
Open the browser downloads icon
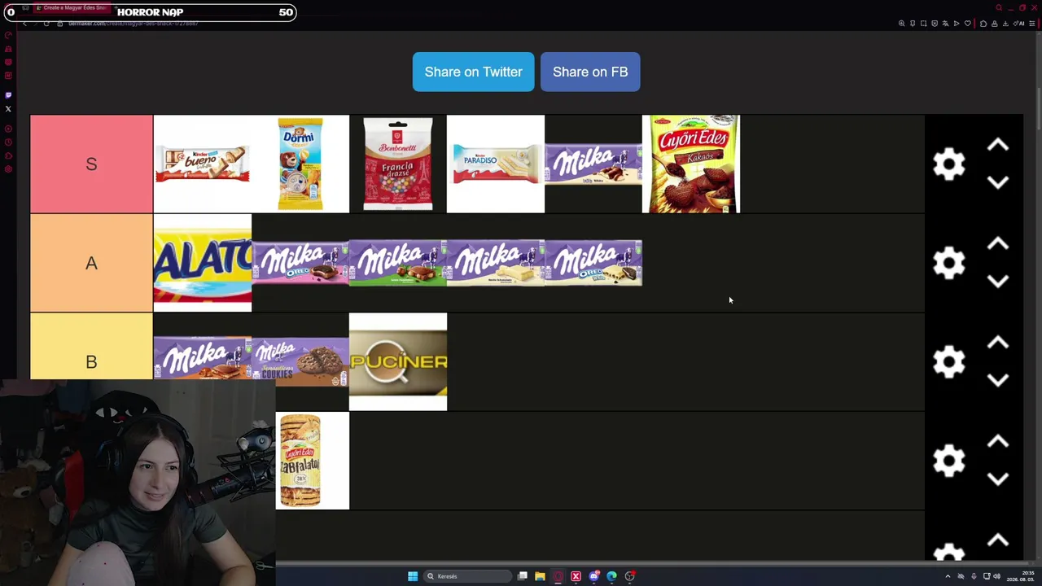pos(1005,24)
